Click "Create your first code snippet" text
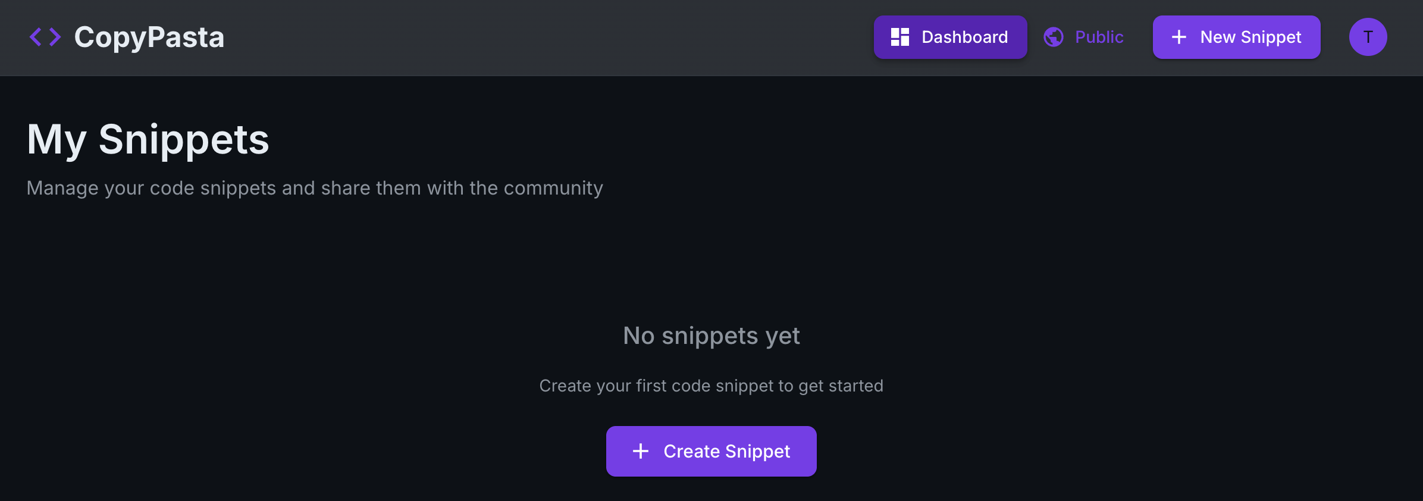This screenshot has width=1423, height=501. pos(711,386)
